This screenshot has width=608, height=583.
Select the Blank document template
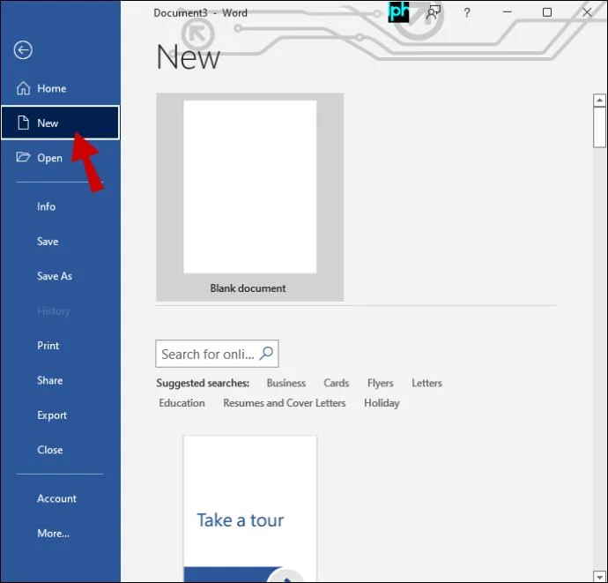[250, 198]
